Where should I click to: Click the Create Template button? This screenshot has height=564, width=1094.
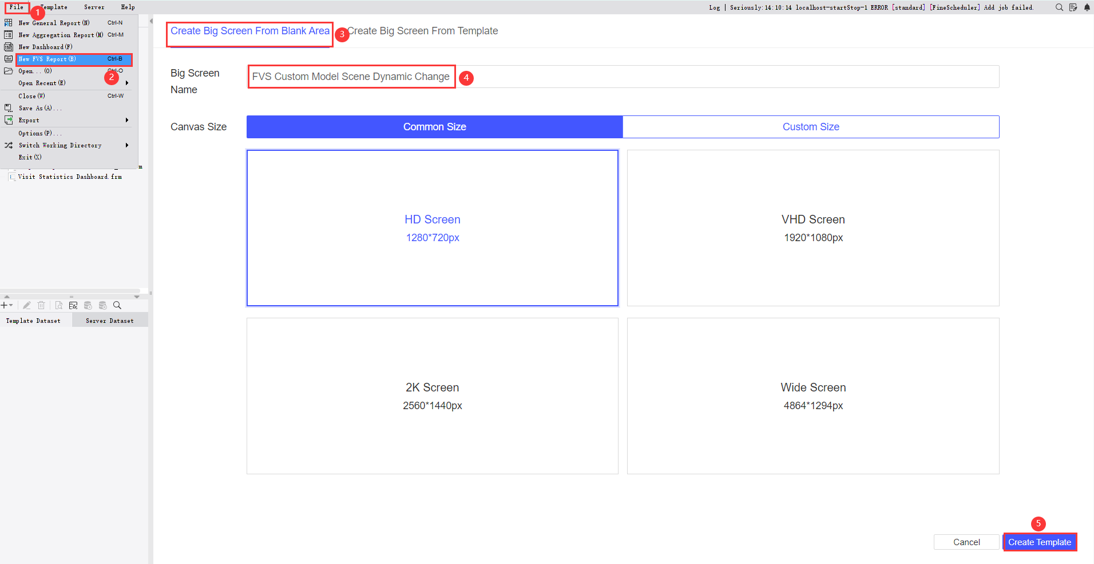(1040, 542)
